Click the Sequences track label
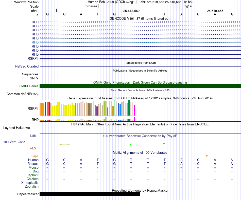Screen dimensions: 241x200 point(30,74)
